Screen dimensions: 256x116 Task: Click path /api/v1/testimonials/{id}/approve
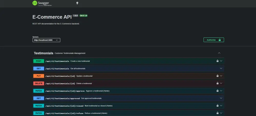pyautogui.click(x=65, y=91)
